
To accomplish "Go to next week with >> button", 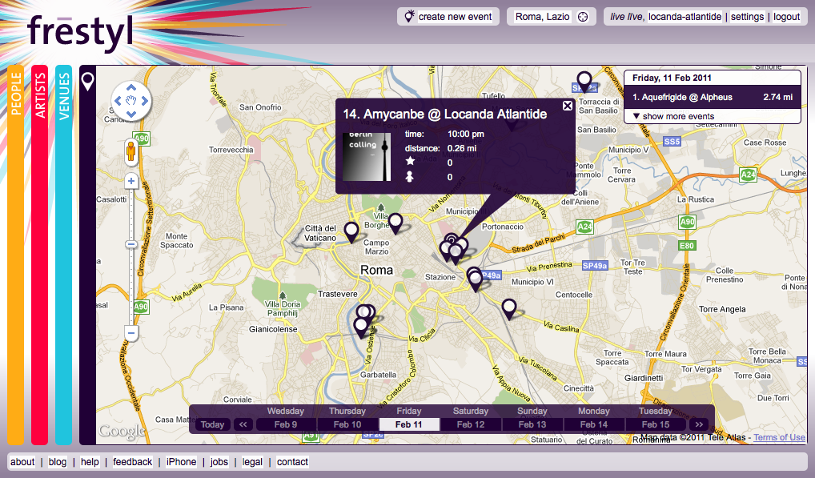I will click(699, 424).
